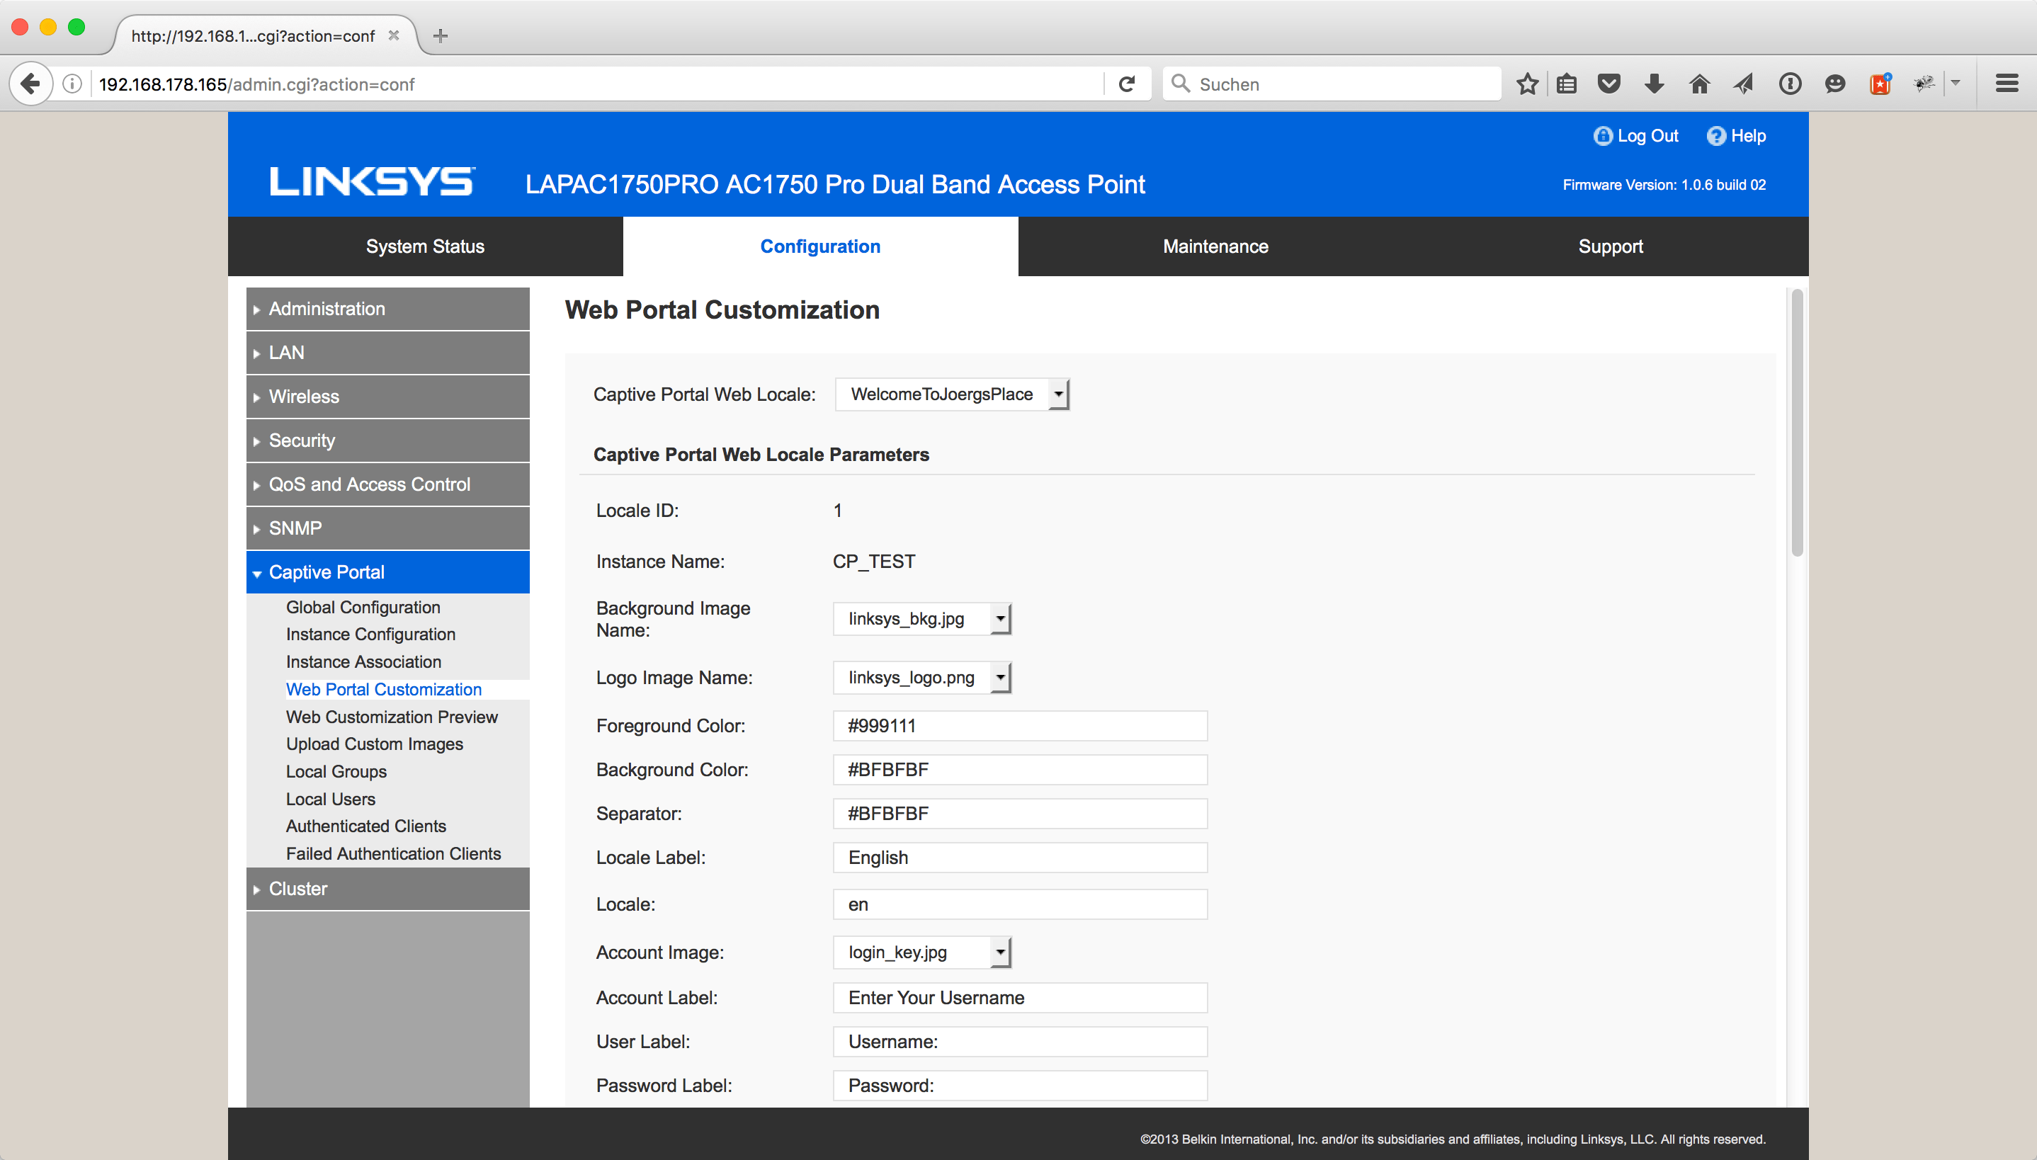2037x1160 pixels.
Task: Show site information via the info icon
Action: coord(72,84)
